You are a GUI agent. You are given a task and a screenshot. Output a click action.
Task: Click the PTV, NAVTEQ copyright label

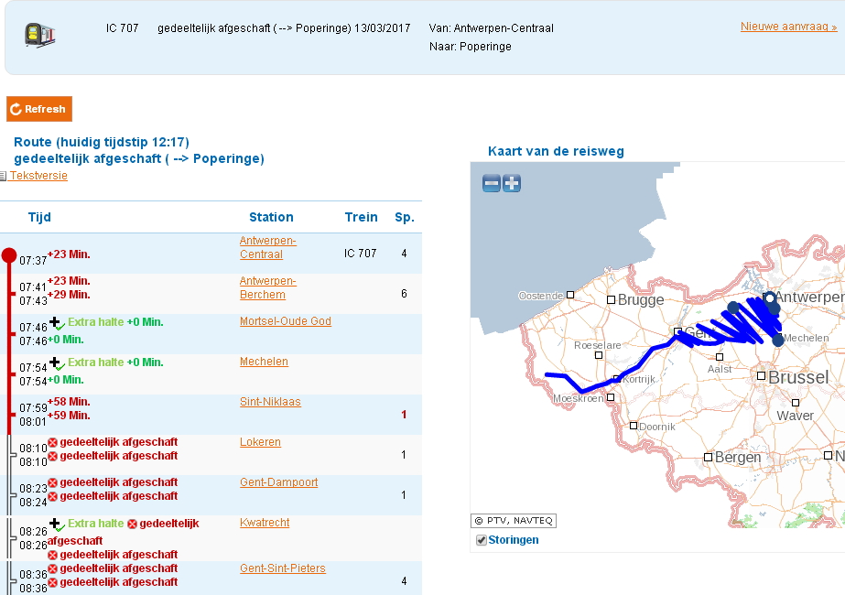[x=514, y=521]
